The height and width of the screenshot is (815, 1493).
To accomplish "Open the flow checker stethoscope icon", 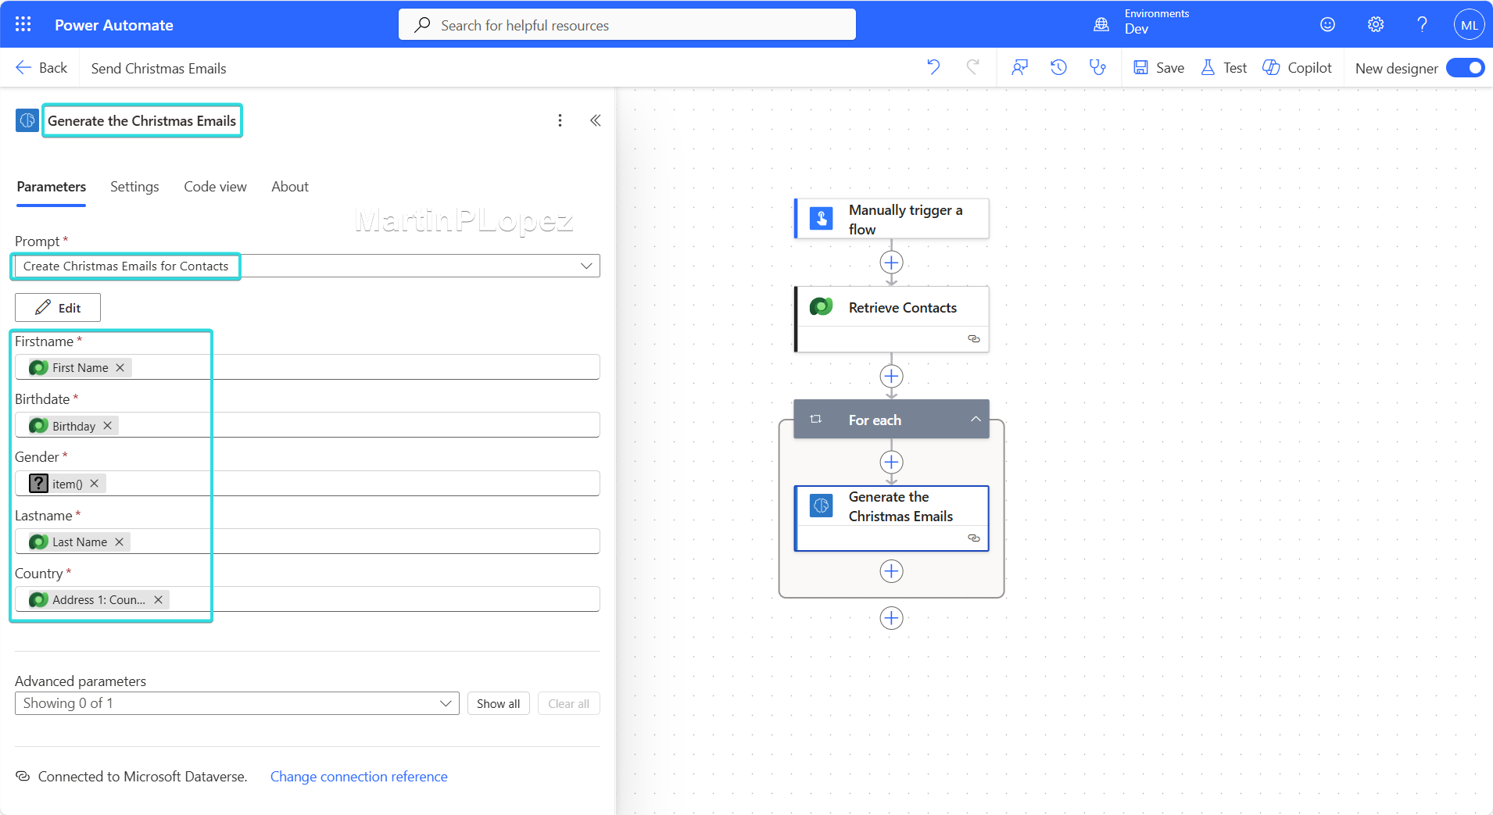I will [x=1097, y=67].
